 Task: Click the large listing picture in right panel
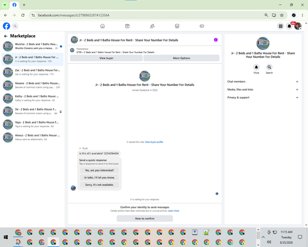click(x=263, y=43)
